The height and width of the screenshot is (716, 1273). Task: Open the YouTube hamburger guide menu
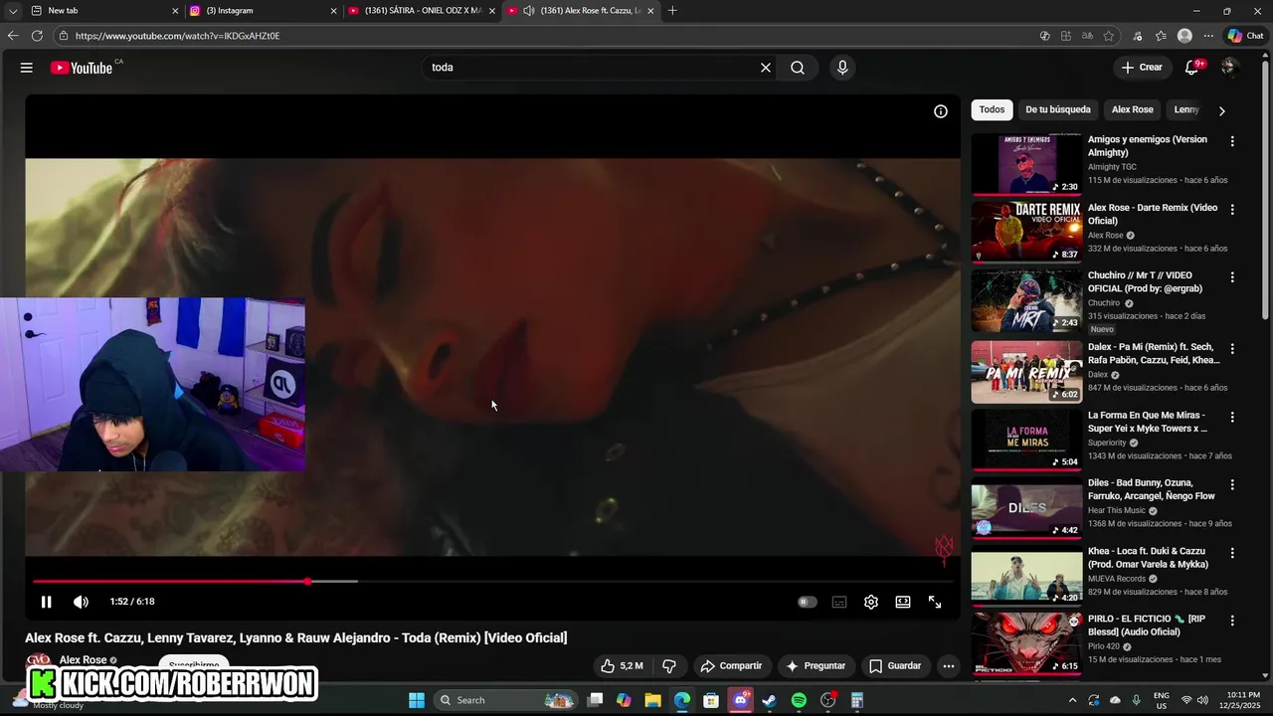tap(27, 68)
